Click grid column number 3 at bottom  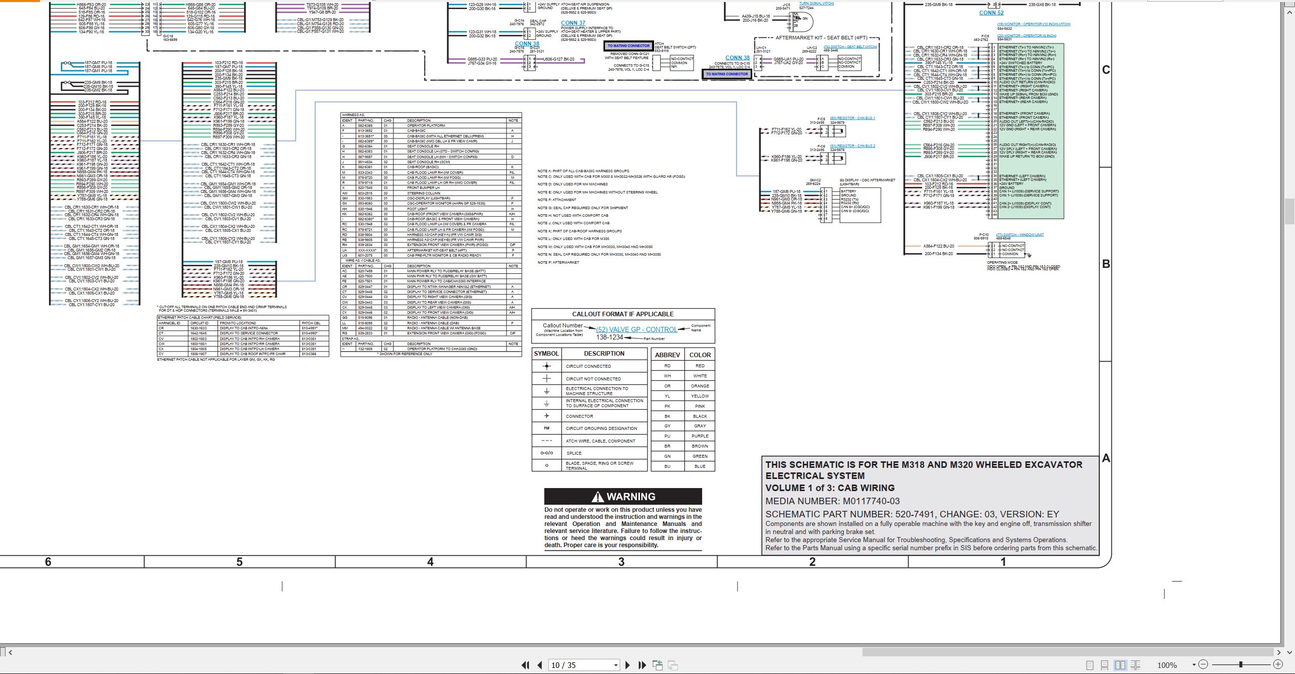coord(621,562)
